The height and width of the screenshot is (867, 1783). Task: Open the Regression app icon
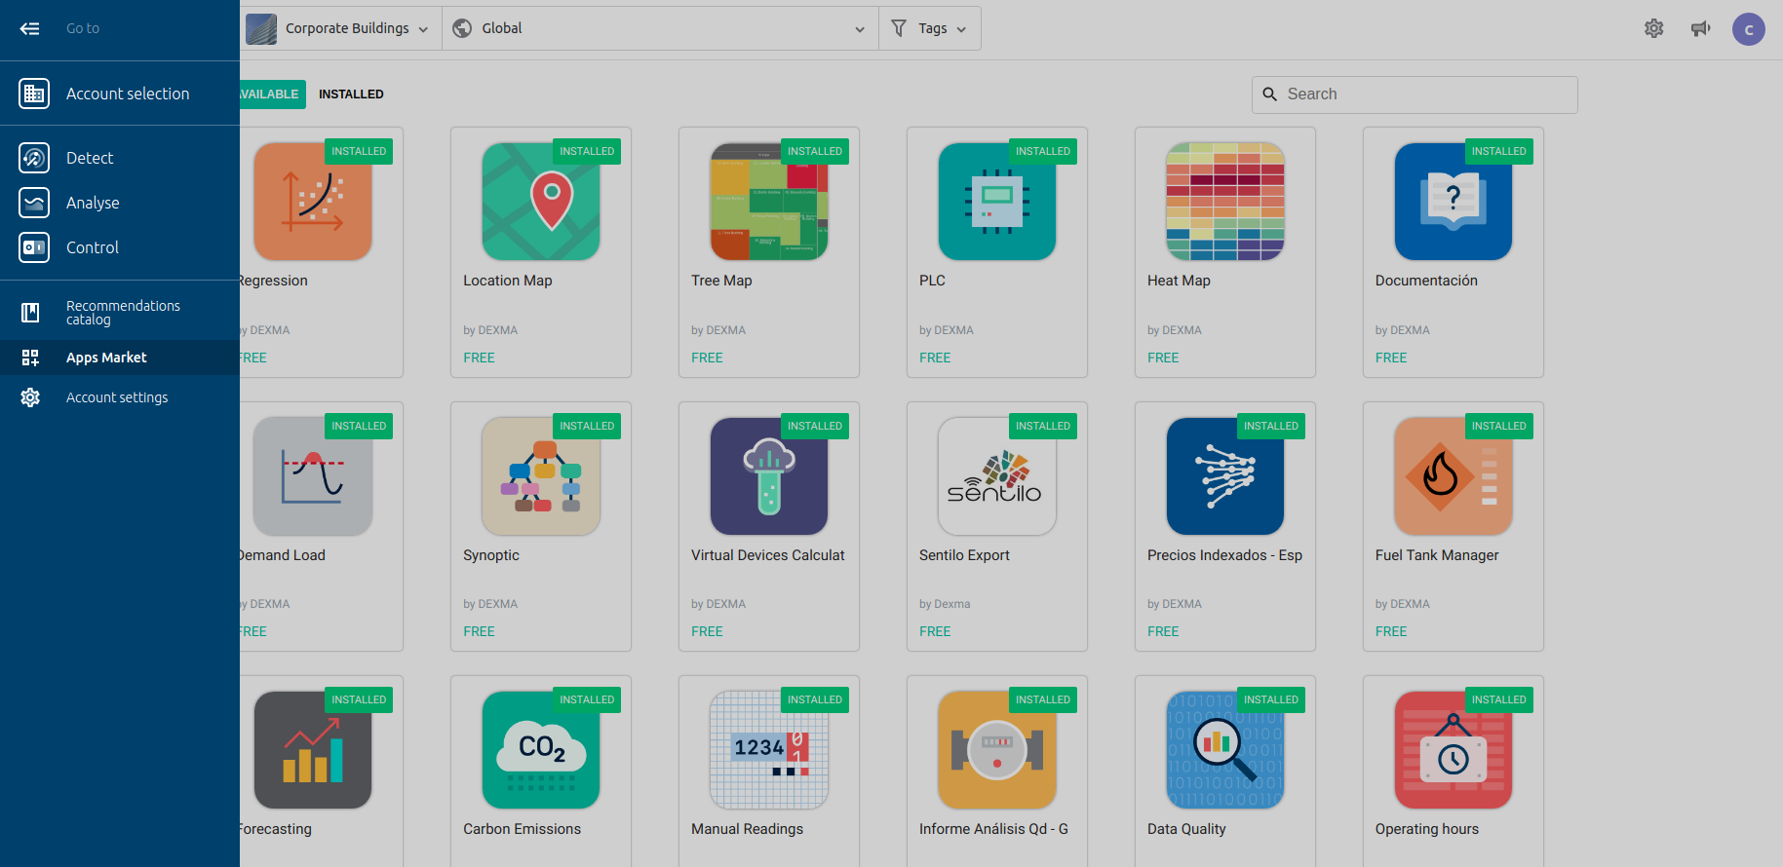(313, 202)
